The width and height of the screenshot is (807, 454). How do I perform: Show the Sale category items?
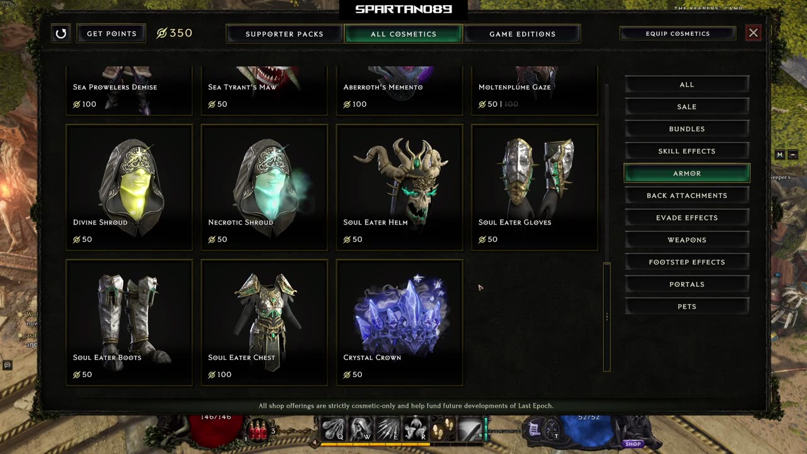[x=687, y=107]
